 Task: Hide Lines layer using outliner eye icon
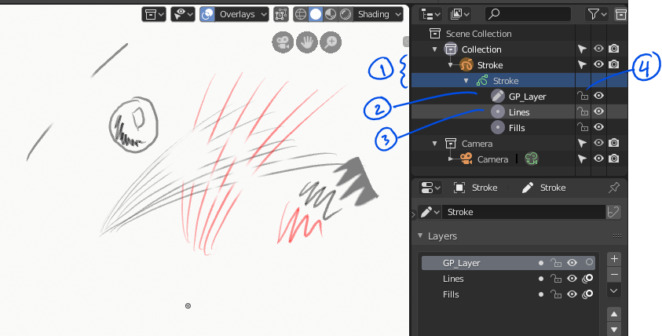click(598, 111)
